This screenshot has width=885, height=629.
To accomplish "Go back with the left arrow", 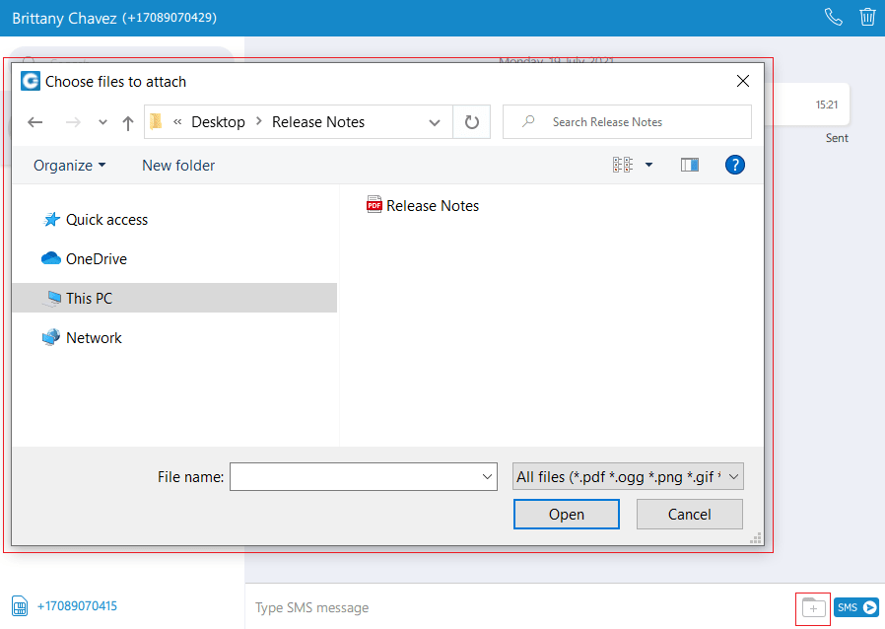I will [35, 122].
